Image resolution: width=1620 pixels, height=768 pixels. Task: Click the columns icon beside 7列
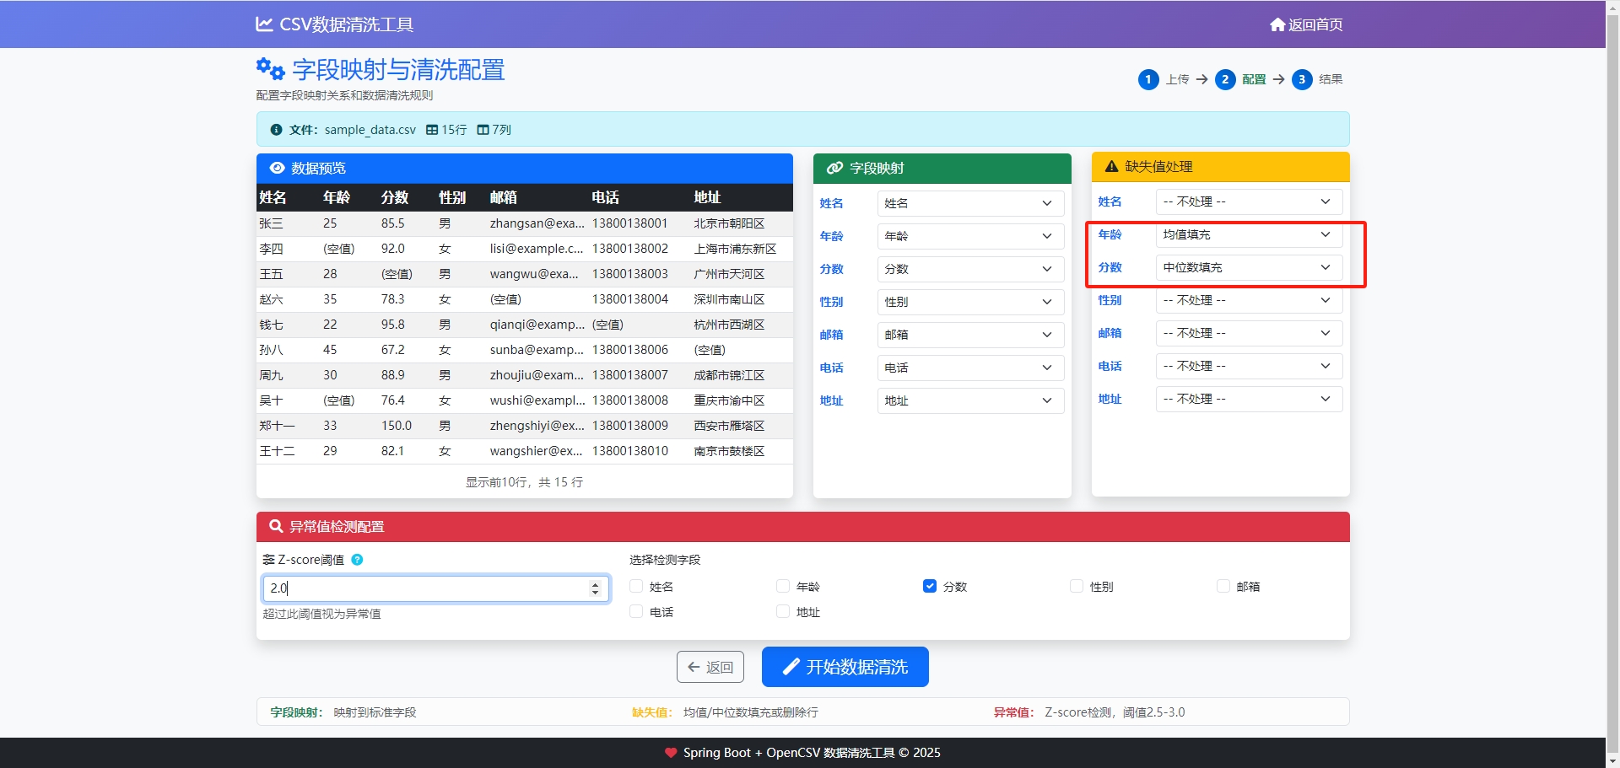coord(483,130)
